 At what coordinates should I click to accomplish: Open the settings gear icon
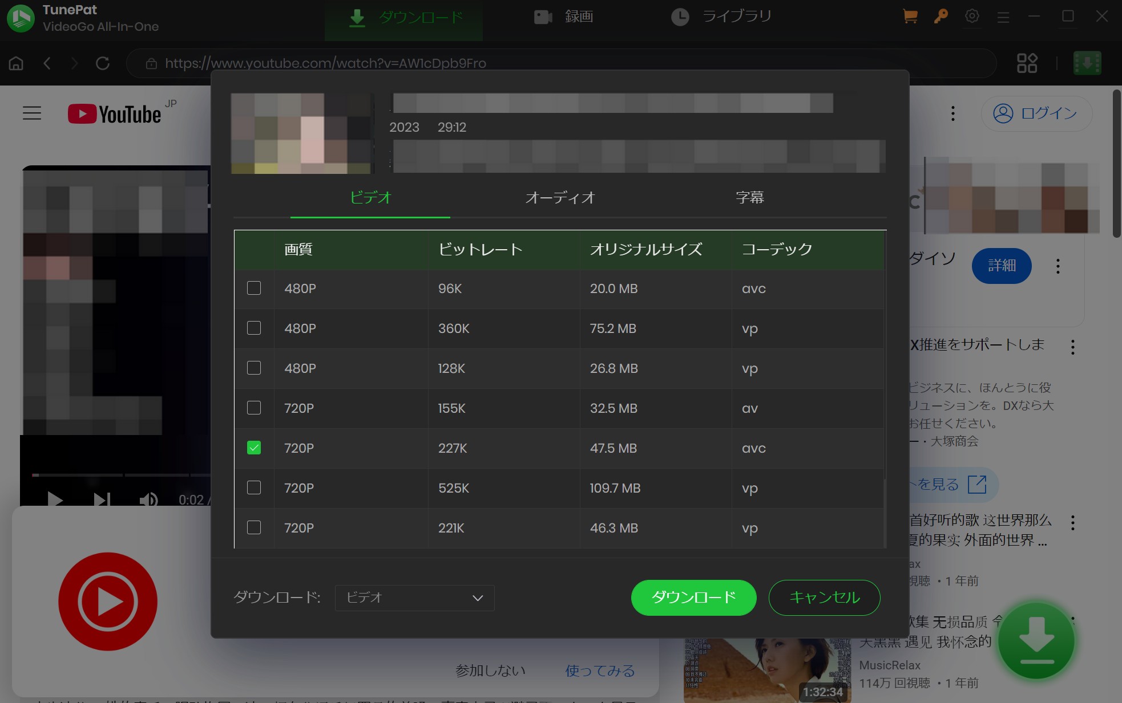click(x=972, y=17)
